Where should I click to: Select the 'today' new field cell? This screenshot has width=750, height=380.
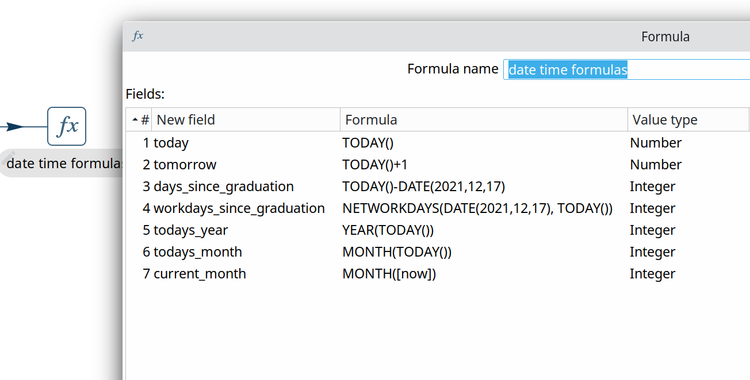click(x=171, y=143)
